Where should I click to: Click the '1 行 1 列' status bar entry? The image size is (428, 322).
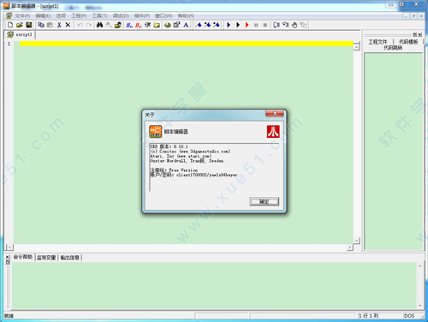tap(368, 316)
